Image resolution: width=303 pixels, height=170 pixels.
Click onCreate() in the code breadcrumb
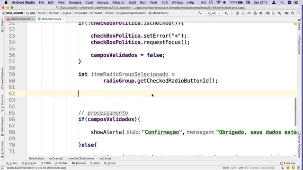point(56,159)
